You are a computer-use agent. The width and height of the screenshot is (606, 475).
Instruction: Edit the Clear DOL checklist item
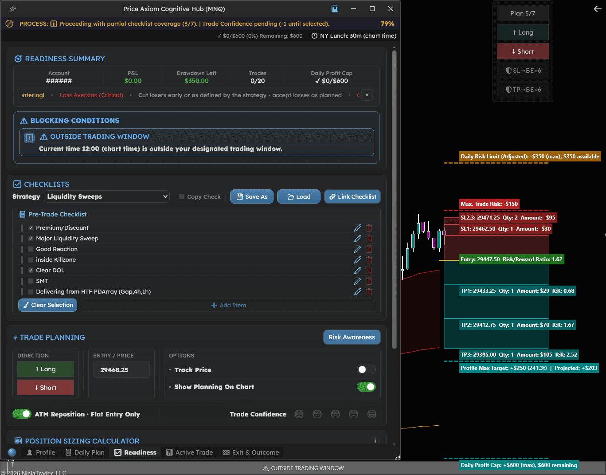click(358, 270)
